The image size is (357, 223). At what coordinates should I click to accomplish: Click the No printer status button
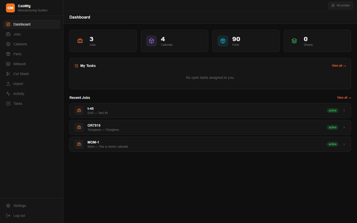[x=340, y=5]
